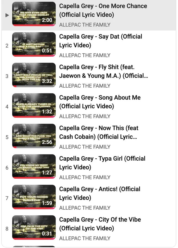Open the Say Dat video thumbnail
The height and width of the screenshot is (248, 178).
point(34,45)
